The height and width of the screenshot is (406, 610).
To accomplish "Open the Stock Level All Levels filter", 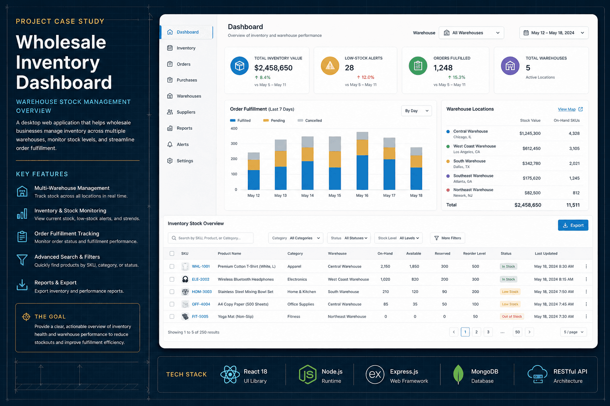I will pyautogui.click(x=398, y=238).
